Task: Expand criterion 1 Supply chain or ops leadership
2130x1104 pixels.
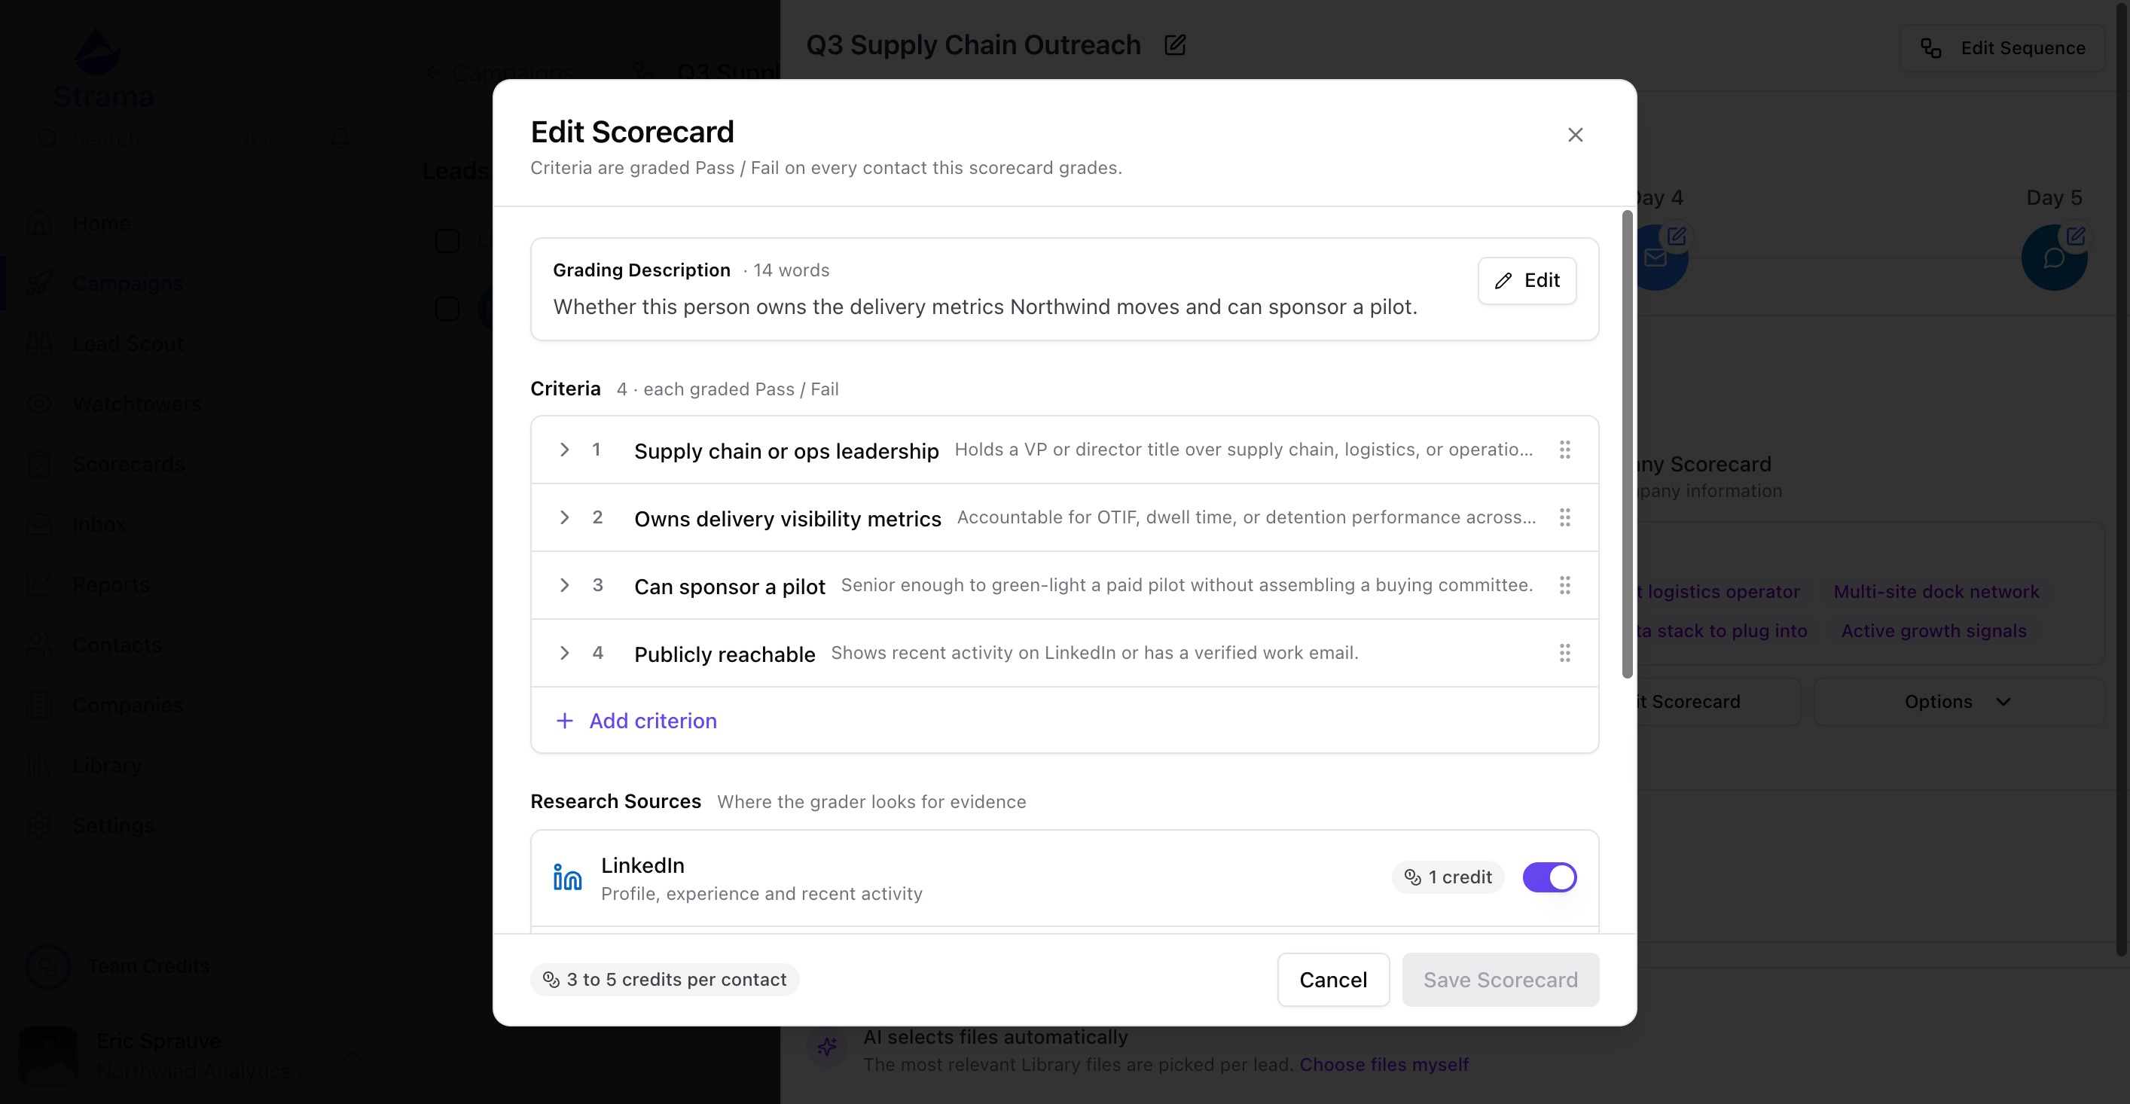Action: coord(565,450)
